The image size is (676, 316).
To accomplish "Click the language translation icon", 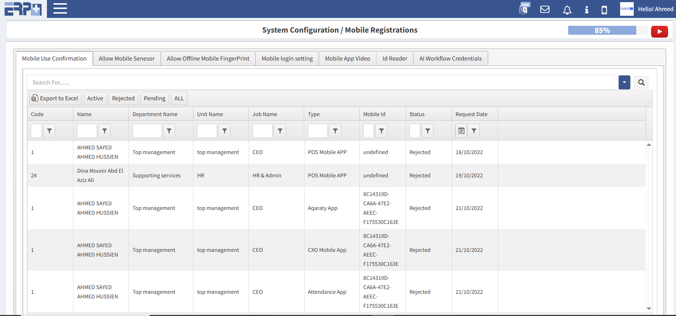I will pyautogui.click(x=523, y=9).
